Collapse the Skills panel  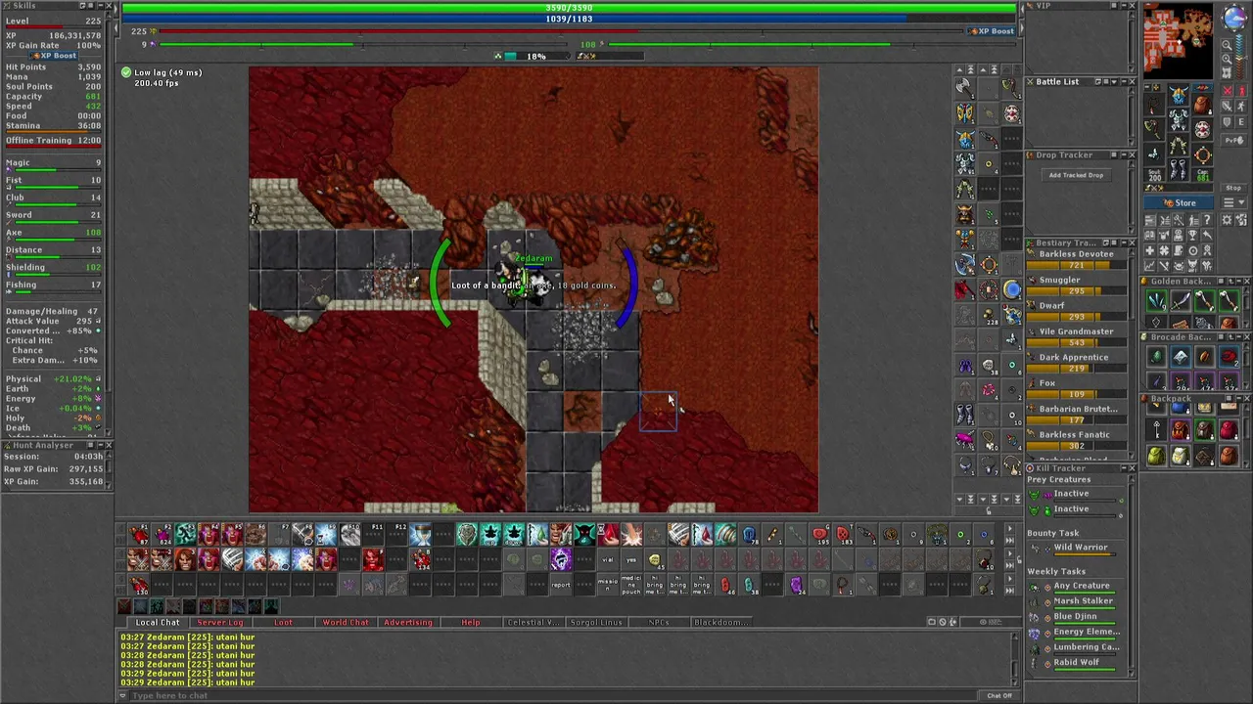tap(100, 6)
